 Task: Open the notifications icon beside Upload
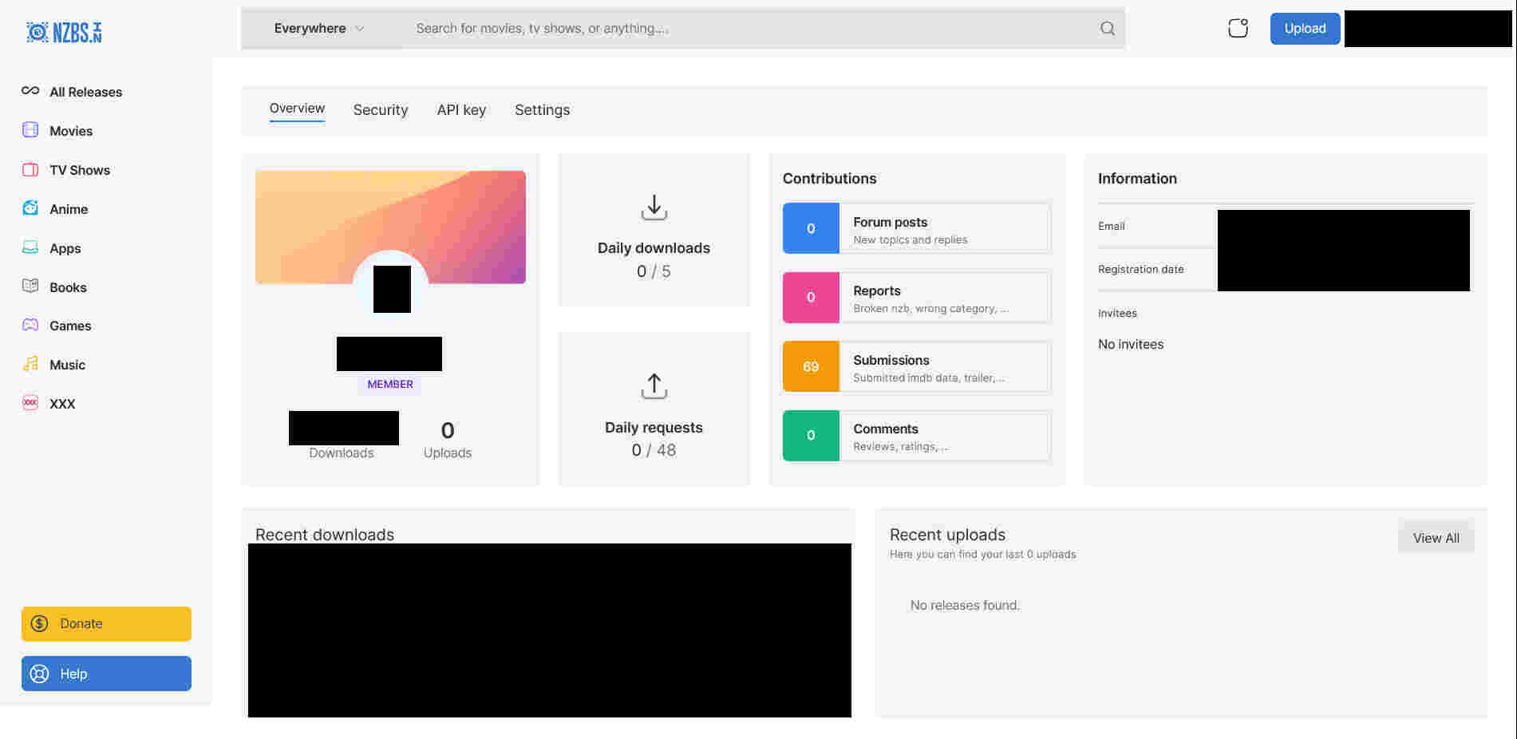1238,28
